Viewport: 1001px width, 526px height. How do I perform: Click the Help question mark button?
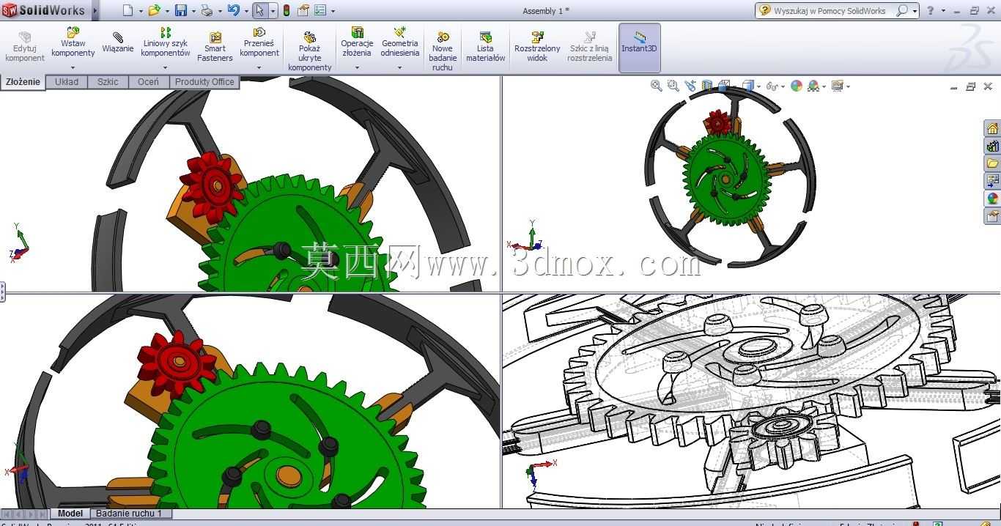[x=931, y=10]
